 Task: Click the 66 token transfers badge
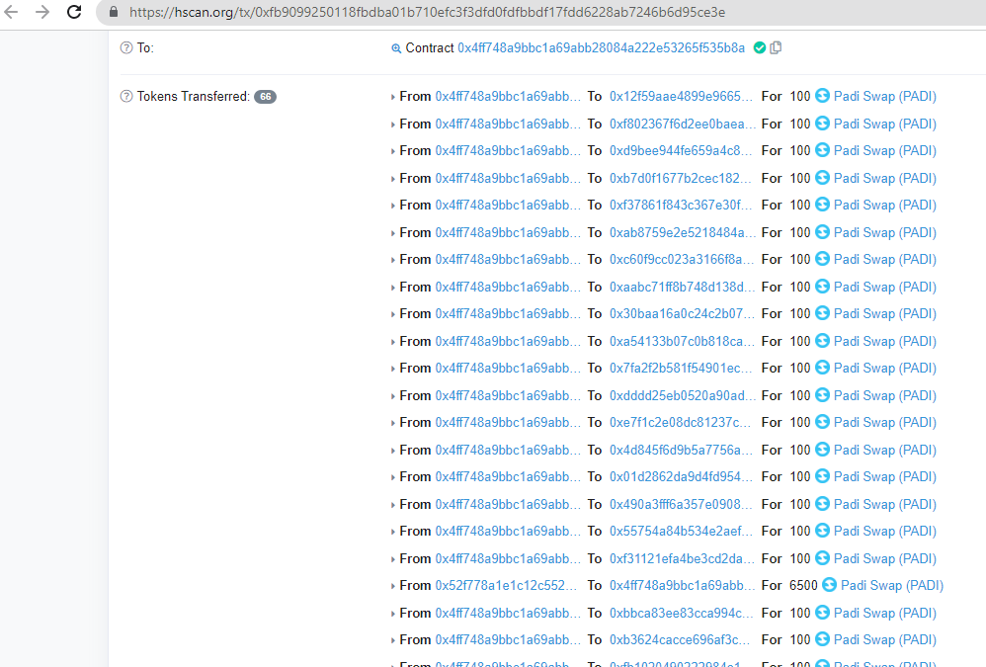(266, 97)
